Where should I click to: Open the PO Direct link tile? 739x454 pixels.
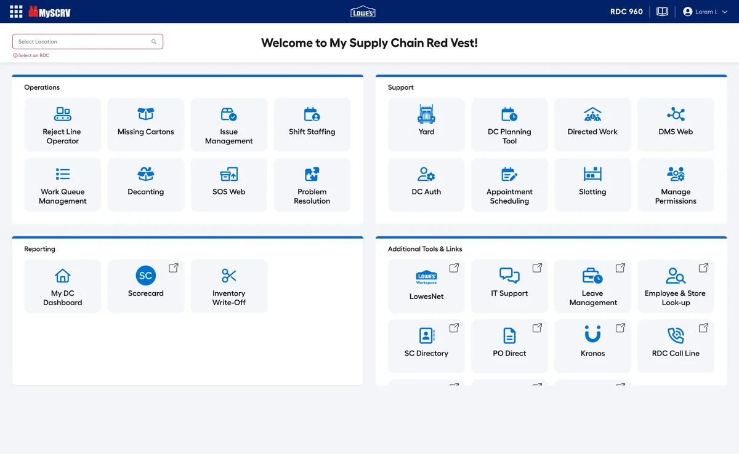pos(509,346)
